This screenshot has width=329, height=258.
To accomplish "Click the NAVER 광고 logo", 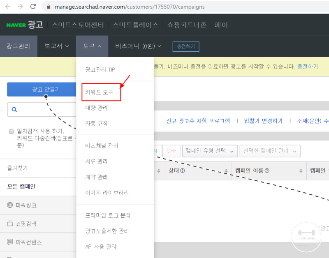I will pos(25,25).
